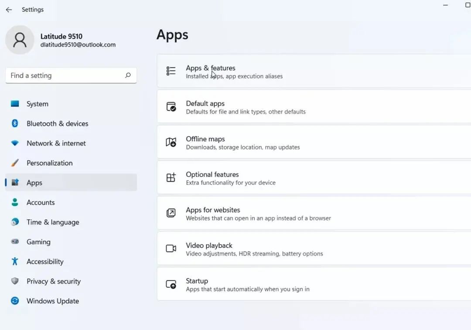The height and width of the screenshot is (330, 471).
Task: Click the search magnifier icon
Action: [128, 75]
